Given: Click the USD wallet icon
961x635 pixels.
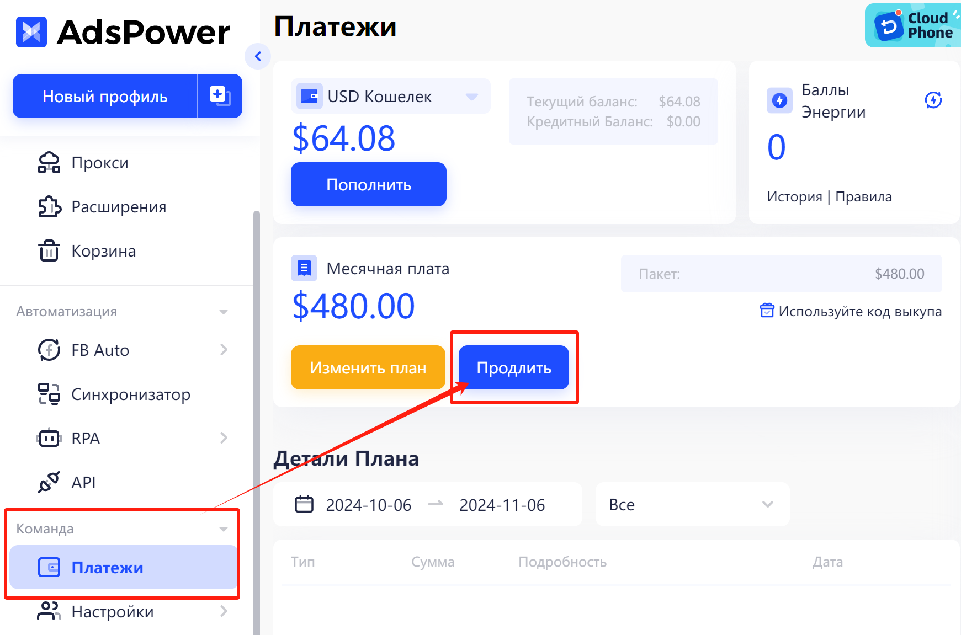Looking at the screenshot, I should tap(309, 97).
